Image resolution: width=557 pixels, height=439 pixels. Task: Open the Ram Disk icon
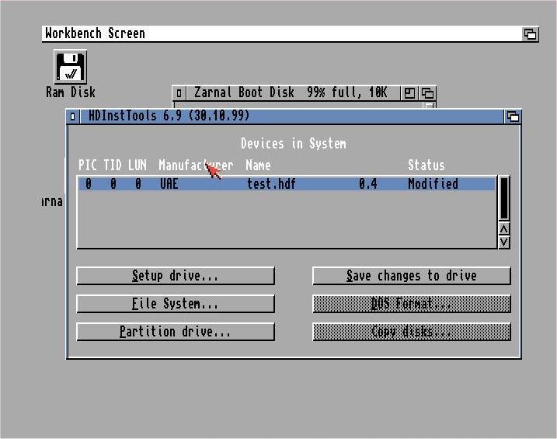(70, 68)
